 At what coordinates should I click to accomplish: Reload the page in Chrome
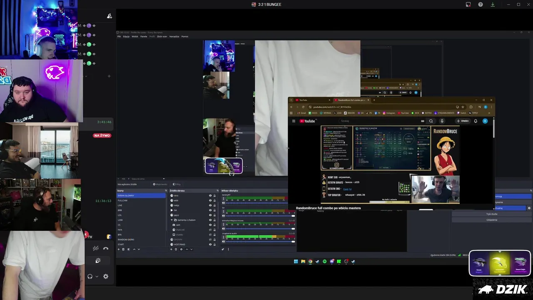click(x=303, y=107)
